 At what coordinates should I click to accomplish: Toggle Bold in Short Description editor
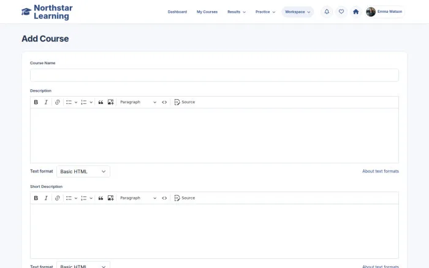tap(36, 198)
